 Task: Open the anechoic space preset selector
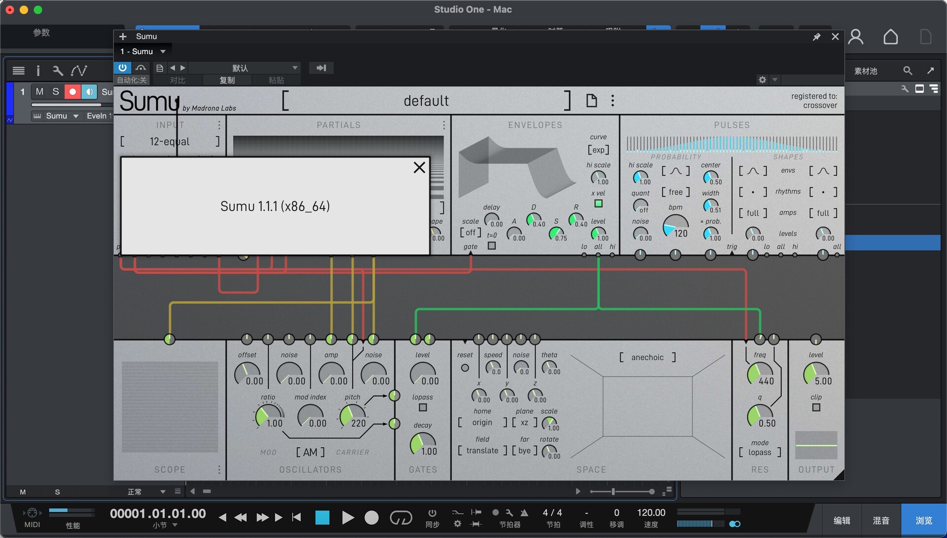(648, 357)
